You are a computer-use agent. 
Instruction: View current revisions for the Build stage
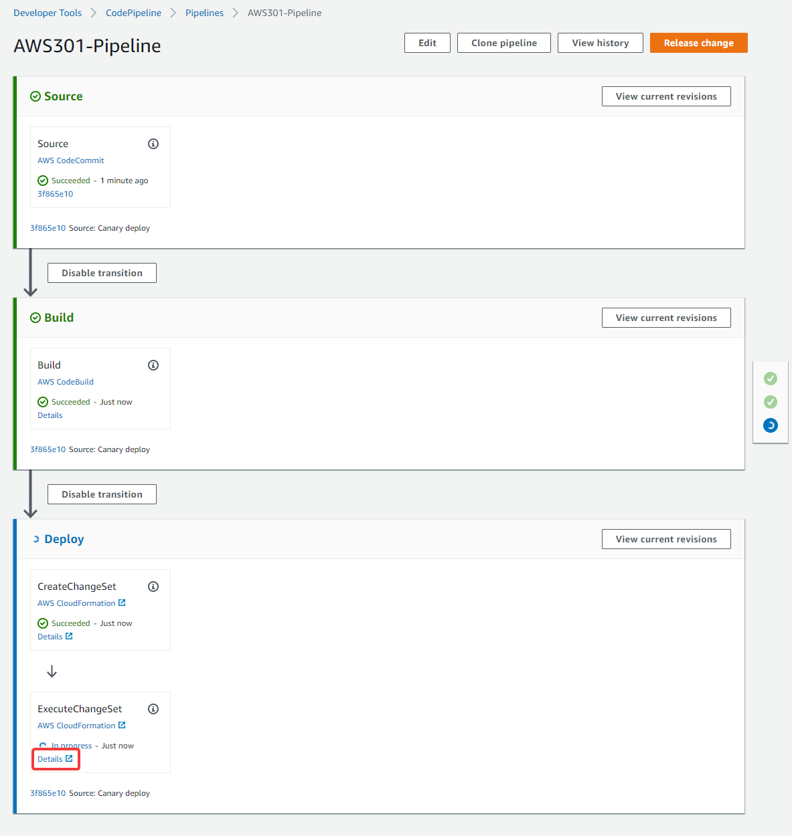tap(666, 318)
